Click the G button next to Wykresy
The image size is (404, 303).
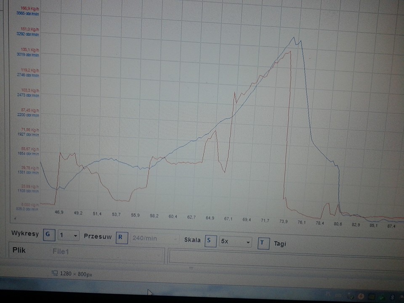49,234
